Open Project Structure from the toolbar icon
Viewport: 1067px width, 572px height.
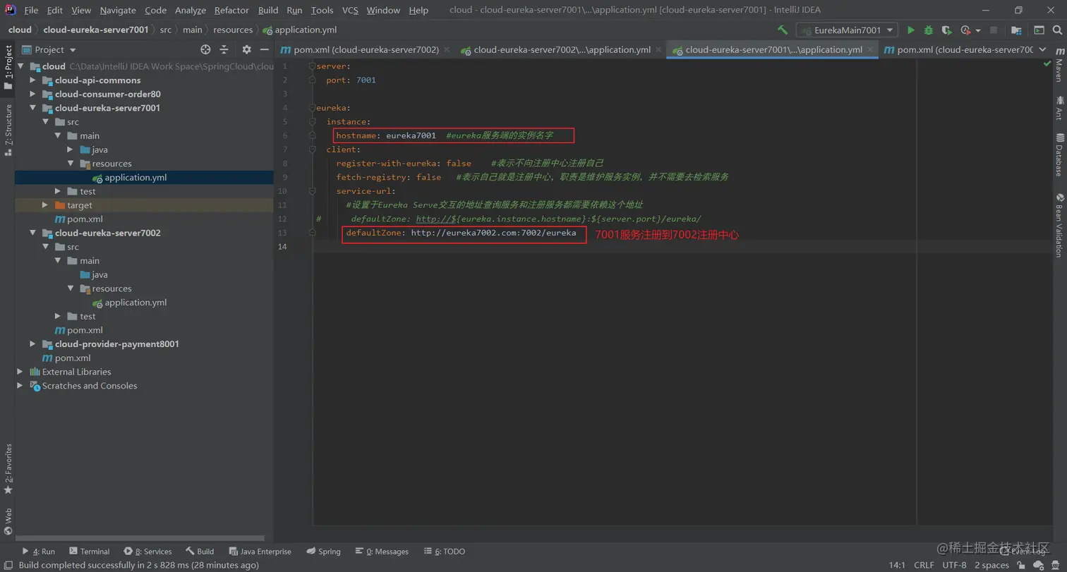pyautogui.click(x=1016, y=30)
